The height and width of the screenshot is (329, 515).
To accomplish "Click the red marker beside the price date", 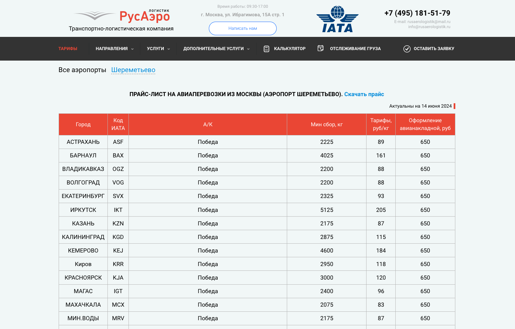I will pos(454,106).
